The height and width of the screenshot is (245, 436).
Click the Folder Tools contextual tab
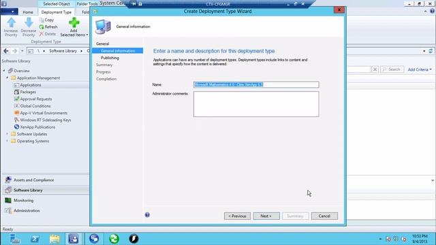pos(87,4)
